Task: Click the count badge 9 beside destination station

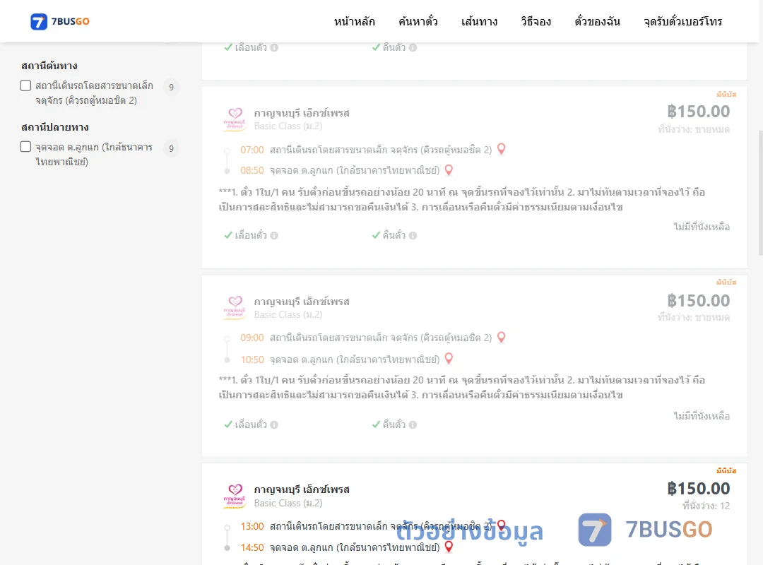Action: click(x=171, y=148)
